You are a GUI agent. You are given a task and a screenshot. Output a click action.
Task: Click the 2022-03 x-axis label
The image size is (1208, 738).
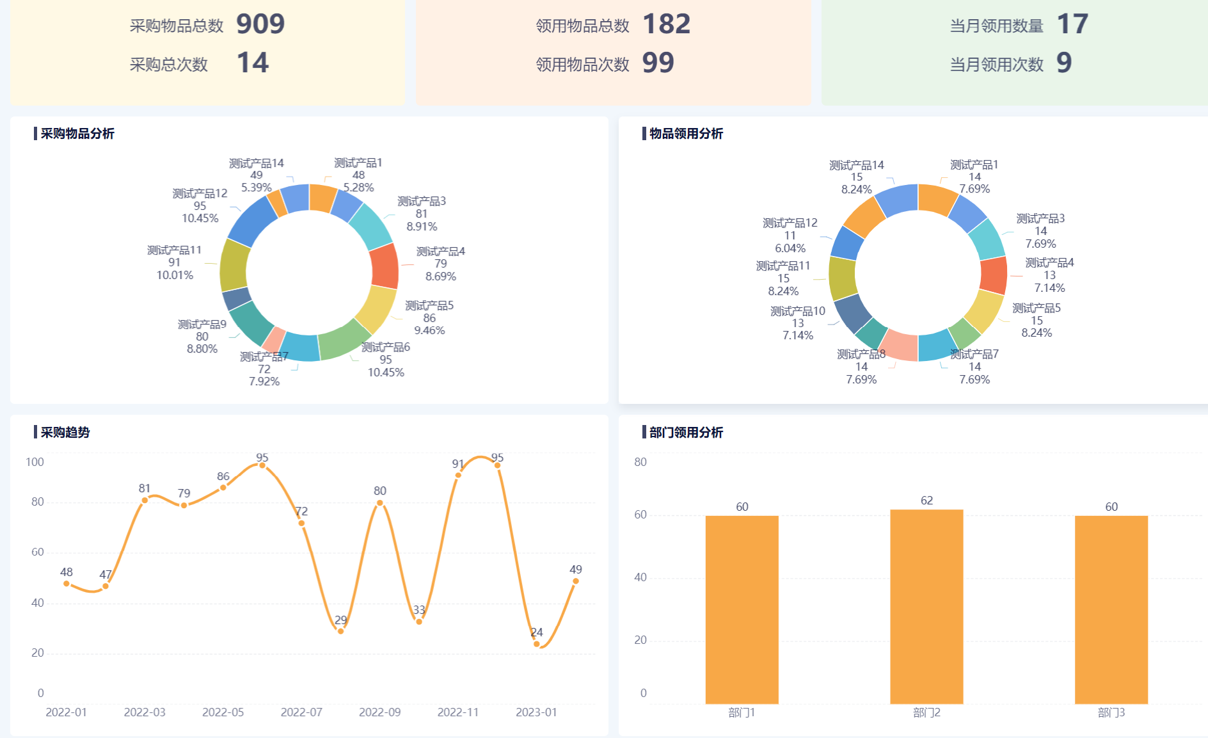[x=145, y=712]
